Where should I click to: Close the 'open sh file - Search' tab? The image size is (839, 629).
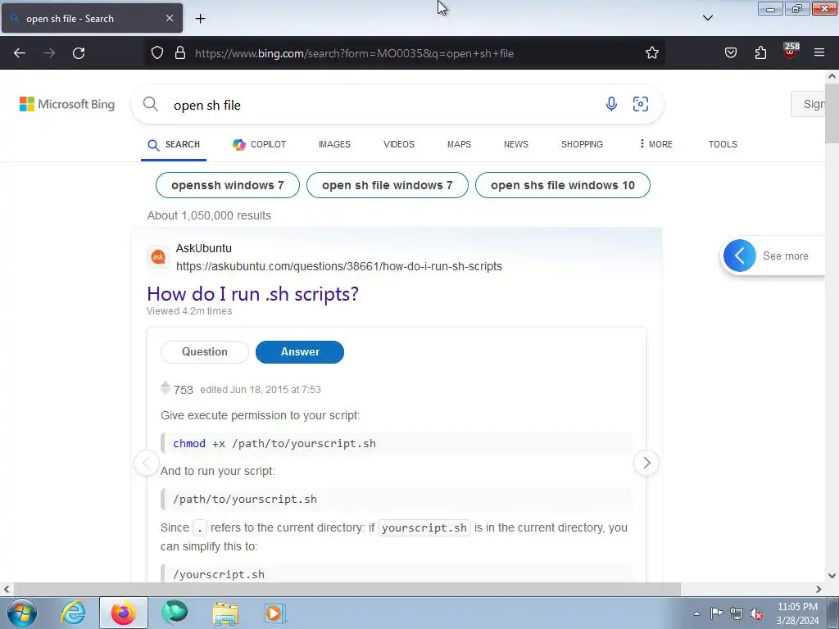point(169,18)
